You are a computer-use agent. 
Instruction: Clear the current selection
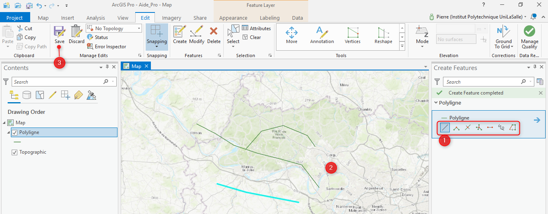click(x=251, y=37)
